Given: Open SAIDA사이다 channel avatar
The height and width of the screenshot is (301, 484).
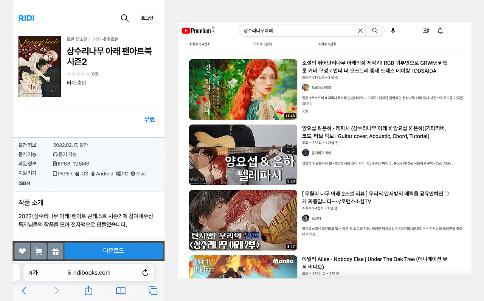Looking at the screenshot, I should (x=306, y=88).
